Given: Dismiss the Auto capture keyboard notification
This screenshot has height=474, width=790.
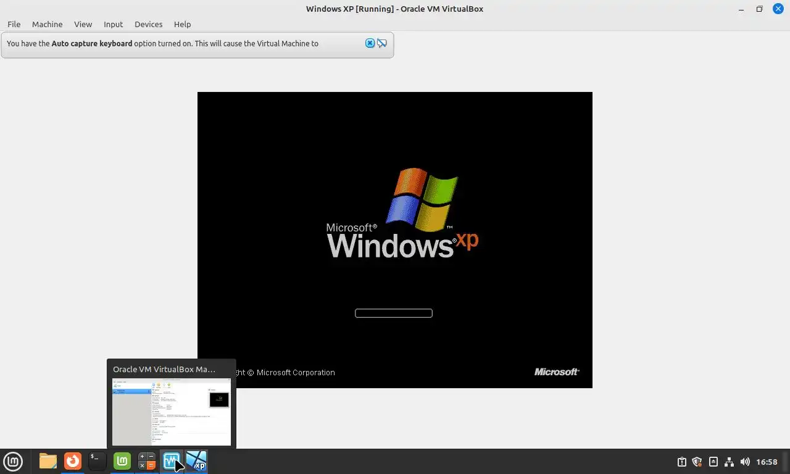Looking at the screenshot, I should (x=370, y=43).
